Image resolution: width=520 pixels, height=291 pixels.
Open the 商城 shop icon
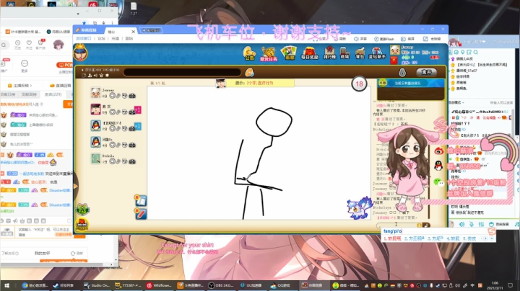click(x=345, y=53)
